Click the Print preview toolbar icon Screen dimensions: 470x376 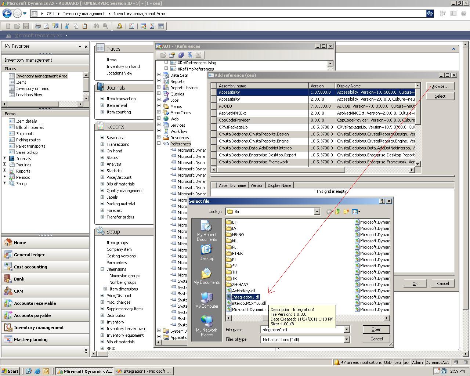tap(46, 26)
